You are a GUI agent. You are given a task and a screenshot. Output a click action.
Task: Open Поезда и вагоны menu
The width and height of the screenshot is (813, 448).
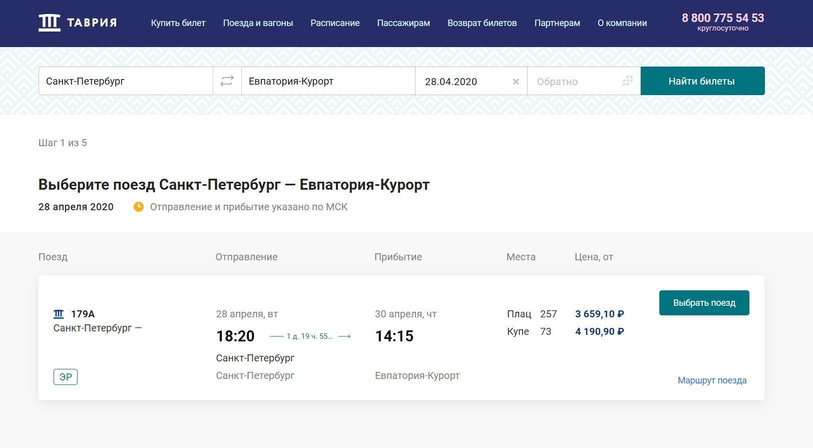[258, 23]
